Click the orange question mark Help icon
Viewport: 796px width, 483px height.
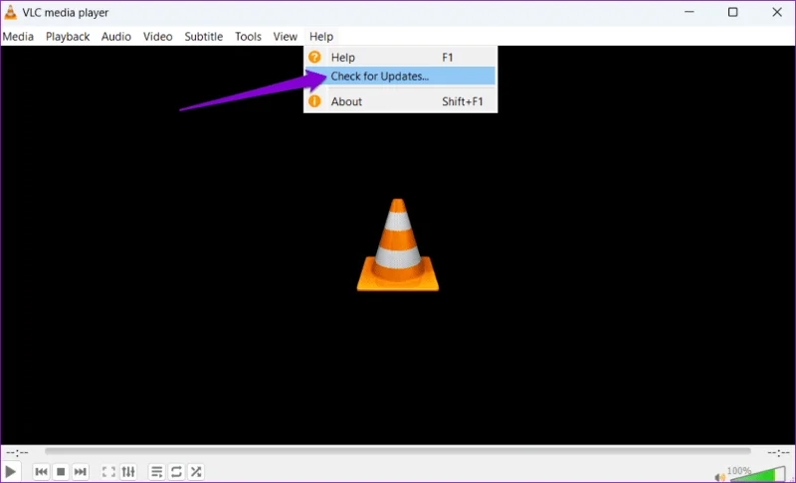tap(314, 58)
